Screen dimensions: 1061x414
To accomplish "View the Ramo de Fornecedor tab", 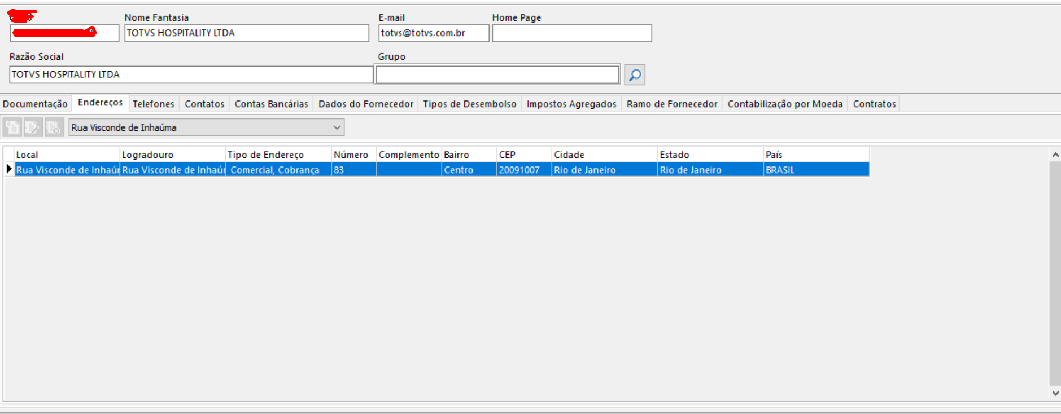I will (672, 104).
